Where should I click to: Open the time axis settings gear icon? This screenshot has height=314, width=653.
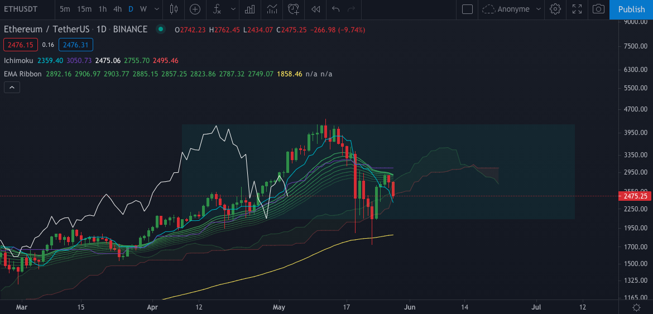pyautogui.click(x=636, y=307)
